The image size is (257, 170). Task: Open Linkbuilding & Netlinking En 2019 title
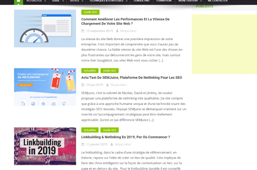[x=126, y=137]
